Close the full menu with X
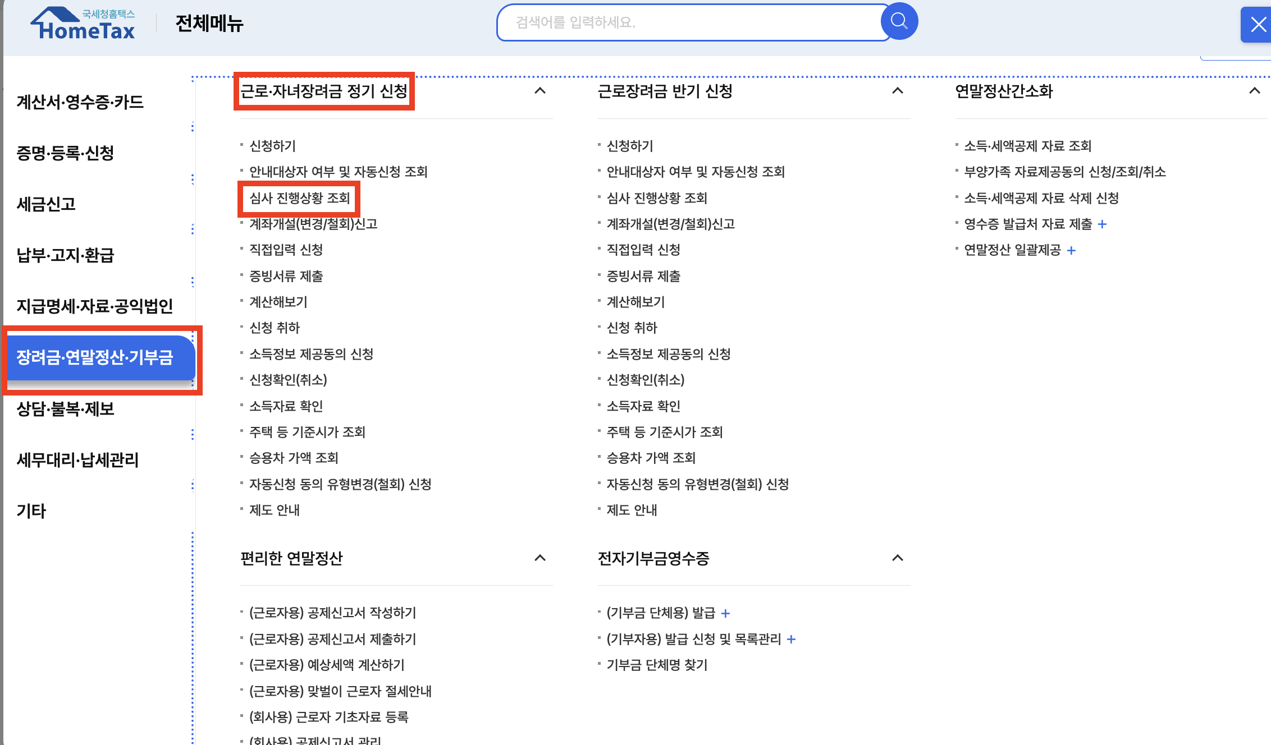The height and width of the screenshot is (745, 1271). pyautogui.click(x=1258, y=25)
